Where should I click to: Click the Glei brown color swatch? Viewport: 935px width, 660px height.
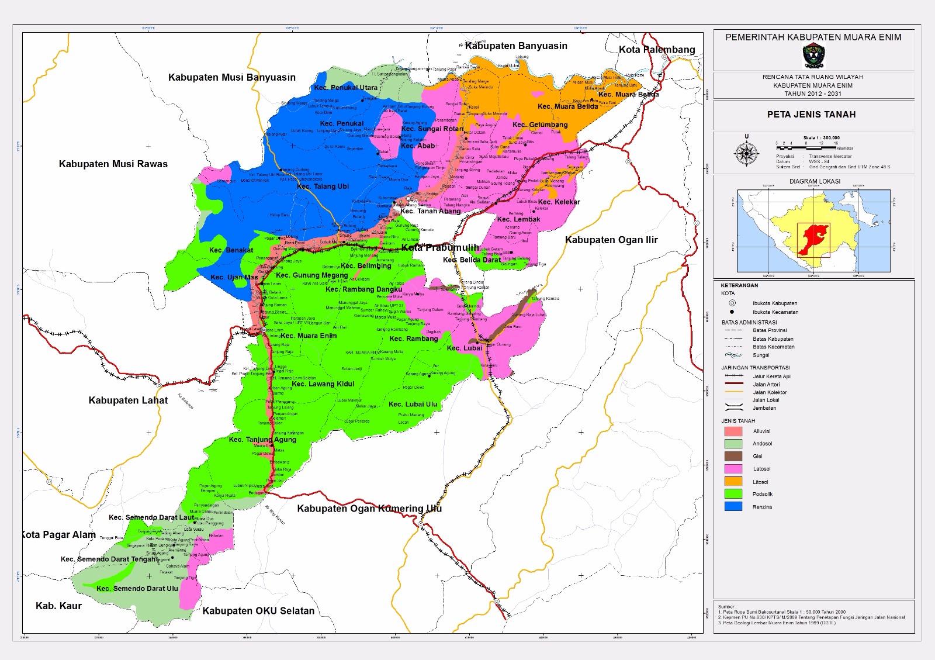point(733,456)
